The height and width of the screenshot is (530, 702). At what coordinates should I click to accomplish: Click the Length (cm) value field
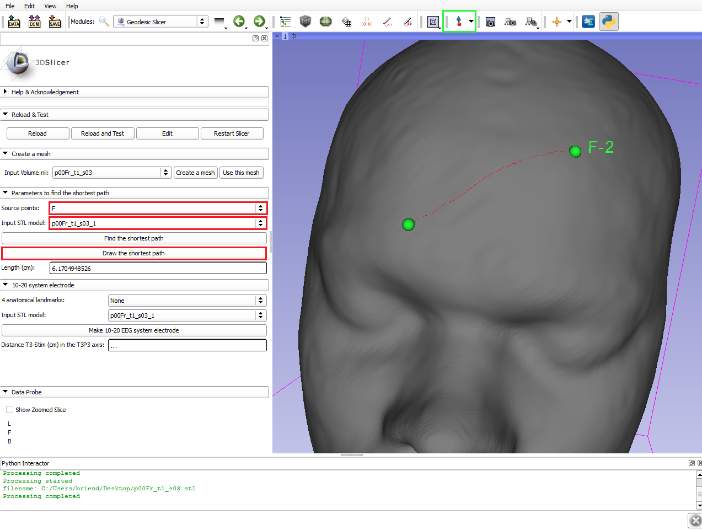click(158, 269)
